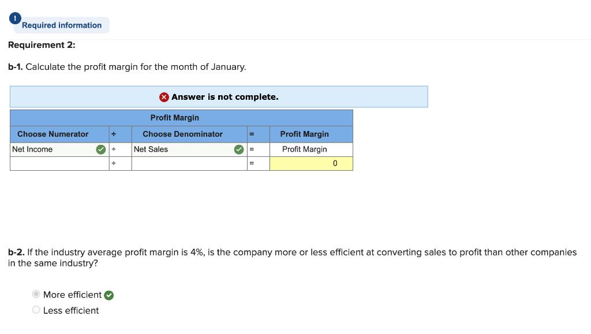Click the green checkmark beside More efficient

(109, 295)
